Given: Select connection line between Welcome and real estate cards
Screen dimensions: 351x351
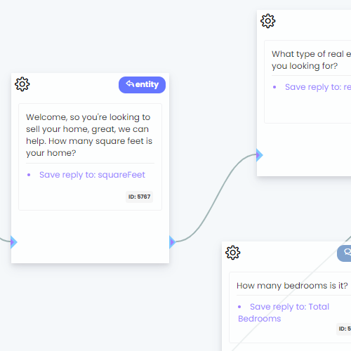Looking at the screenshot, I should [x=216, y=198].
